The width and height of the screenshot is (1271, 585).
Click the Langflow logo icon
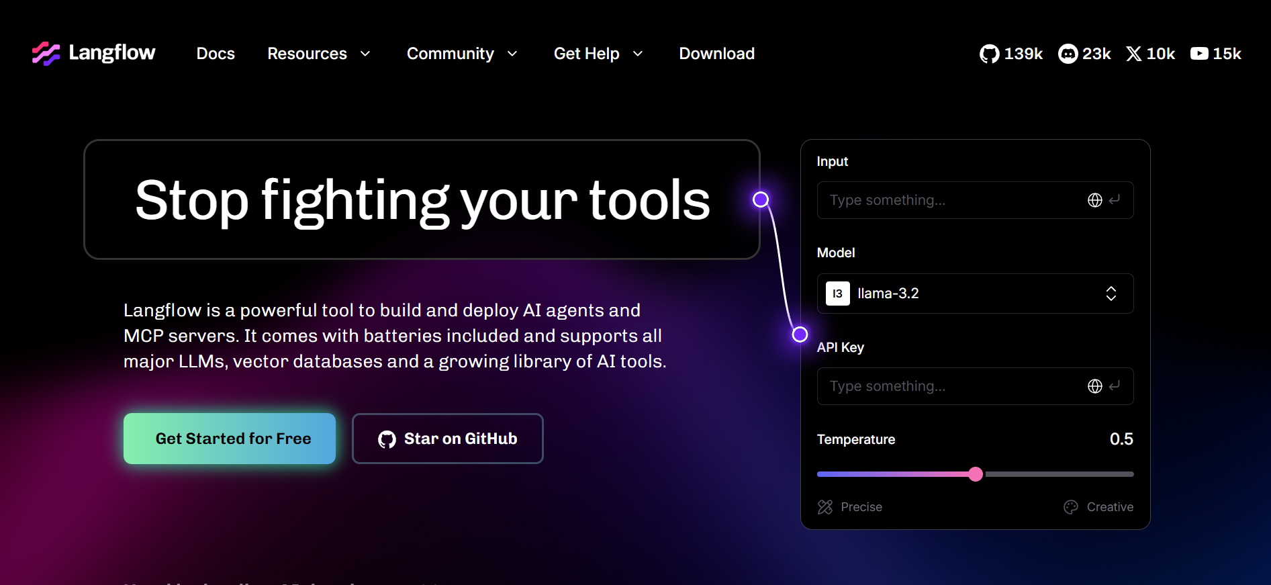coord(46,53)
